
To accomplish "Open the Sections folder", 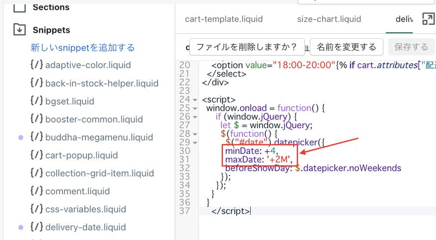I will 51,7.
